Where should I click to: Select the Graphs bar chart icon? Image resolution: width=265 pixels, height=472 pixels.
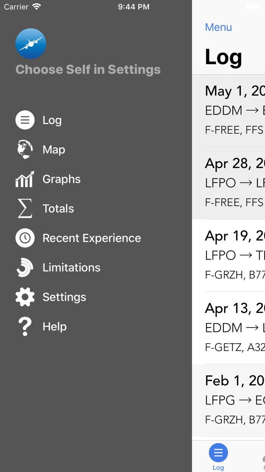pyautogui.click(x=25, y=179)
